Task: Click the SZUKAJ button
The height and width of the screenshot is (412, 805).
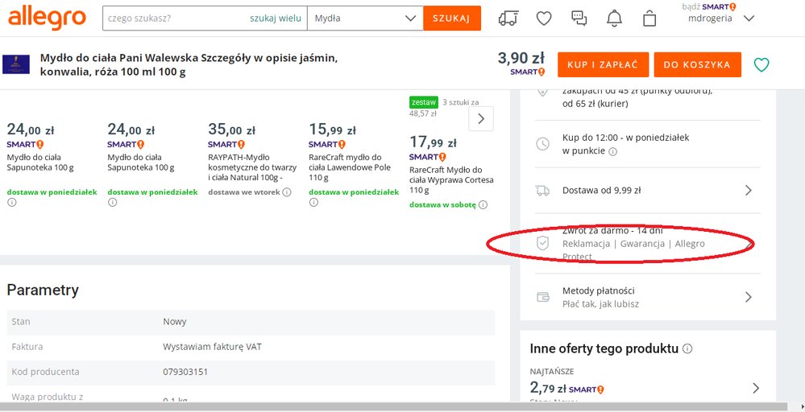Action: tap(452, 19)
